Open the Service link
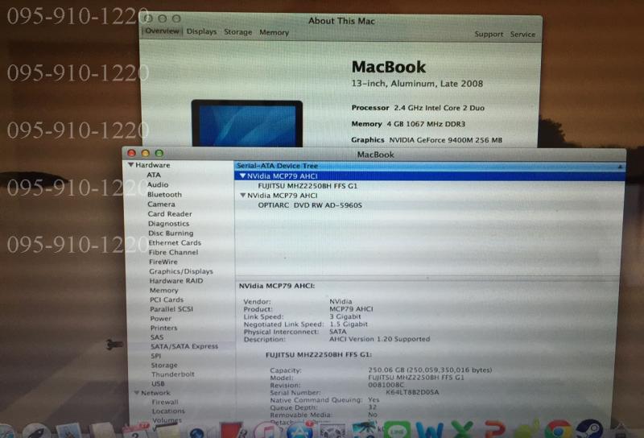Viewport: 644px width, 438px height. [522, 35]
